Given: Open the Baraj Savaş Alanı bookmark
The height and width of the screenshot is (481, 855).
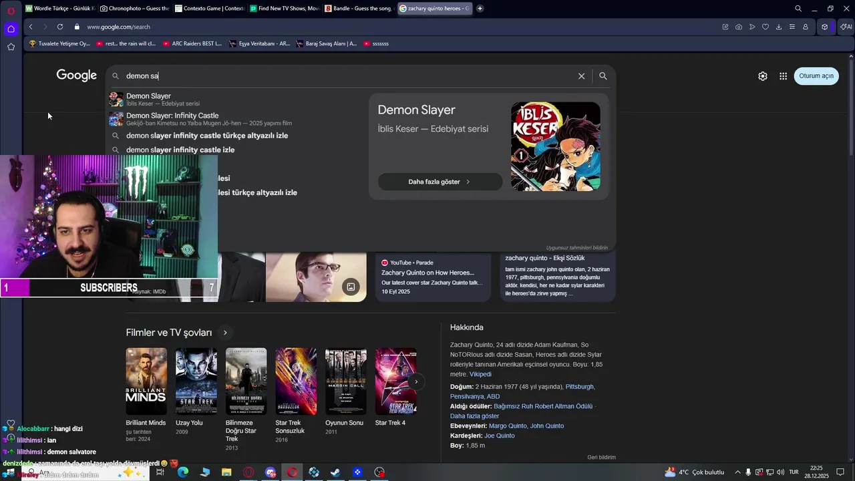Looking at the screenshot, I should [x=326, y=43].
